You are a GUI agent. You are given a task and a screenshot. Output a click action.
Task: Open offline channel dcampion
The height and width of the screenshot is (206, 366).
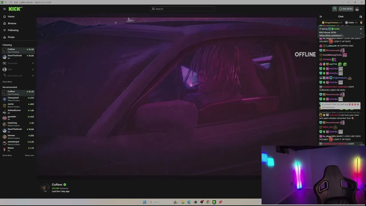click(18, 63)
